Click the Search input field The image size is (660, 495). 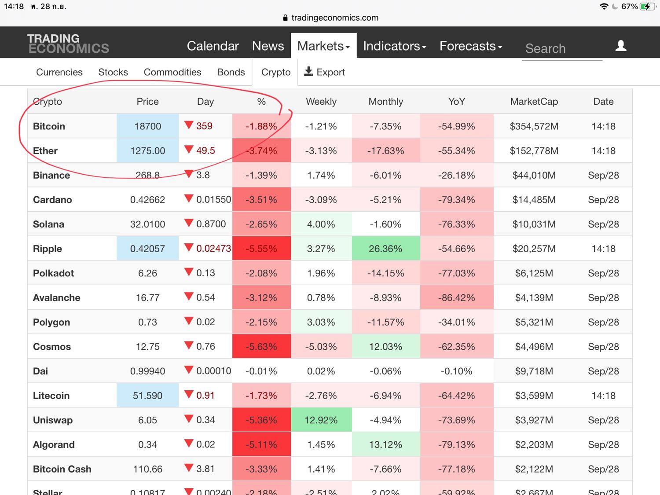pos(561,48)
